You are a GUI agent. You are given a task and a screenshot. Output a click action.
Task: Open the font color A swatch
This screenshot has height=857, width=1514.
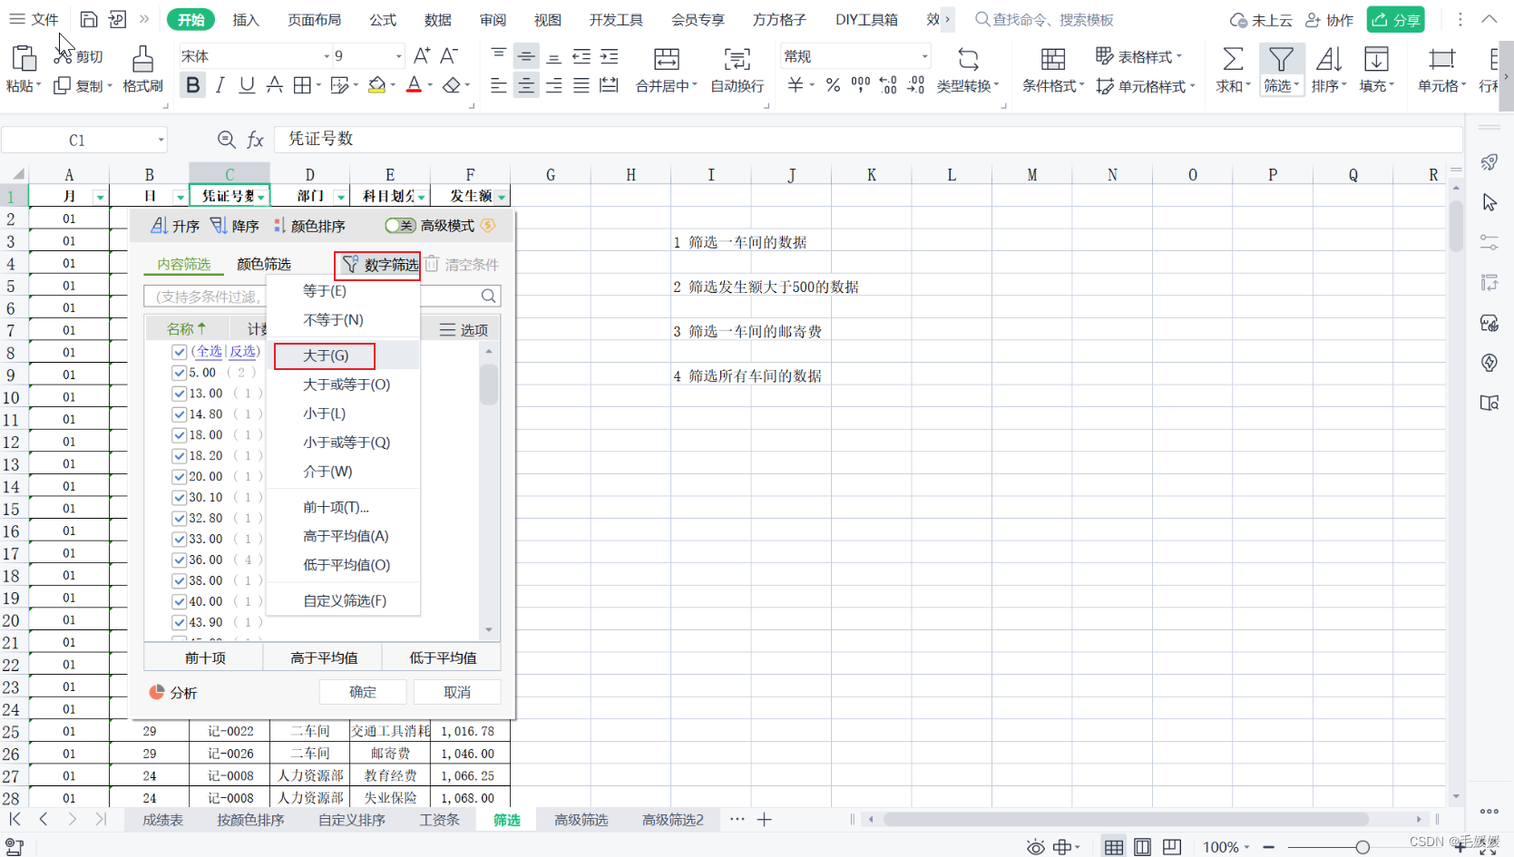coord(414,85)
